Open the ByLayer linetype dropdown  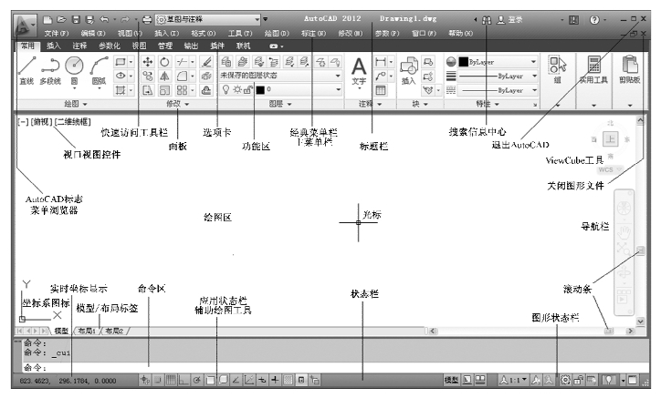(x=498, y=90)
